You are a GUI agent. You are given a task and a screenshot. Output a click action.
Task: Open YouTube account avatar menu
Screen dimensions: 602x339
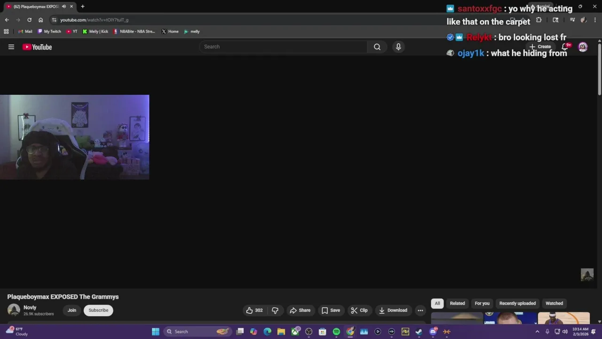pos(583,47)
